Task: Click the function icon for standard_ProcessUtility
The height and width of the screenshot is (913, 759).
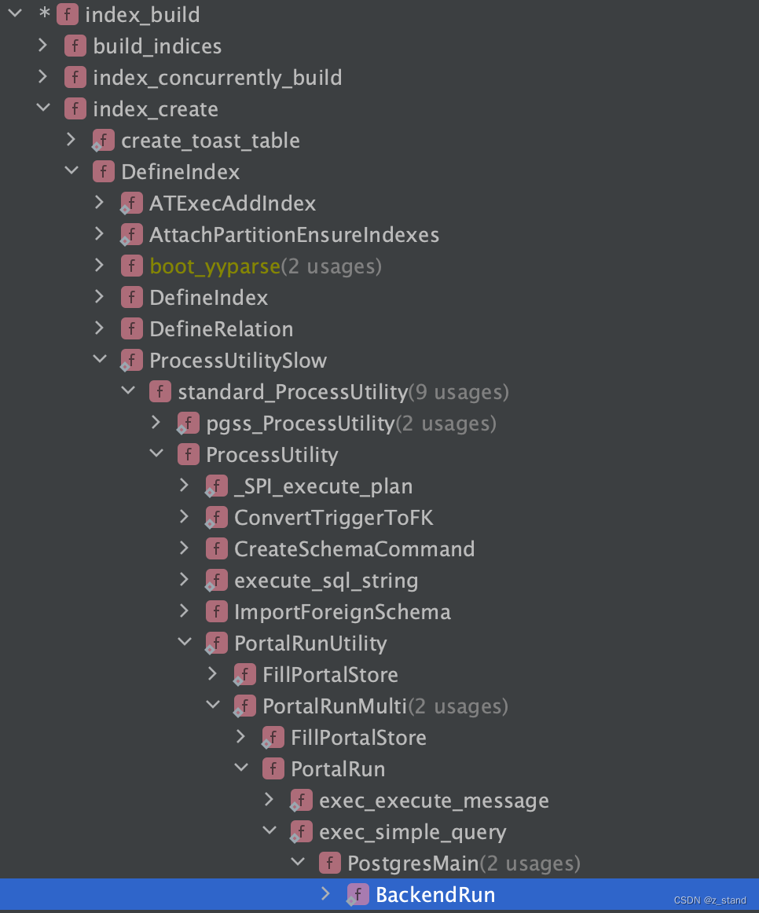Action: (160, 391)
